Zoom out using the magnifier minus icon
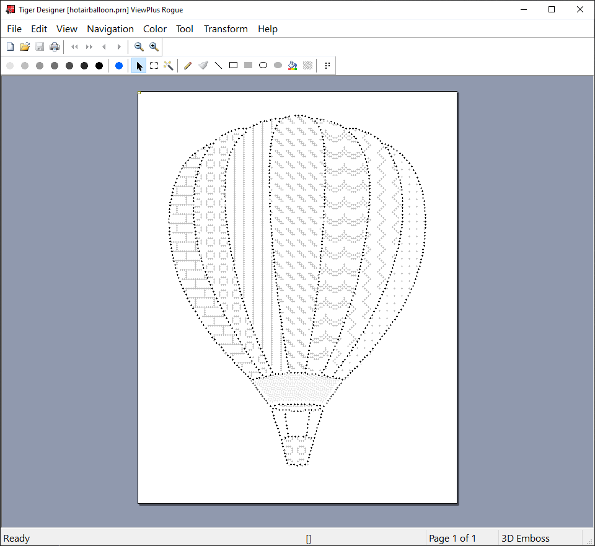Viewport: 595px width, 546px height. (x=139, y=47)
